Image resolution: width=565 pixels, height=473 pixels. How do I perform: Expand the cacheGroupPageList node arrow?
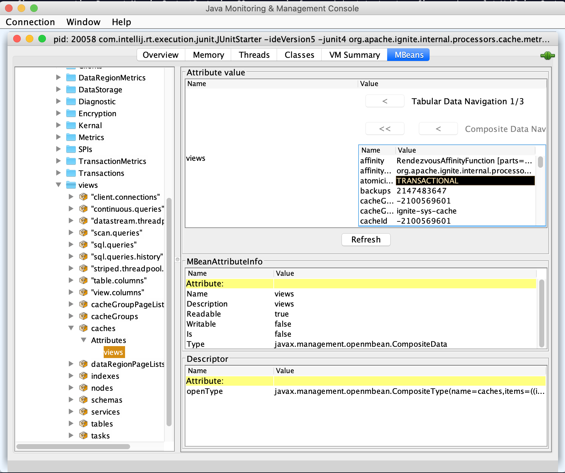[71, 304]
